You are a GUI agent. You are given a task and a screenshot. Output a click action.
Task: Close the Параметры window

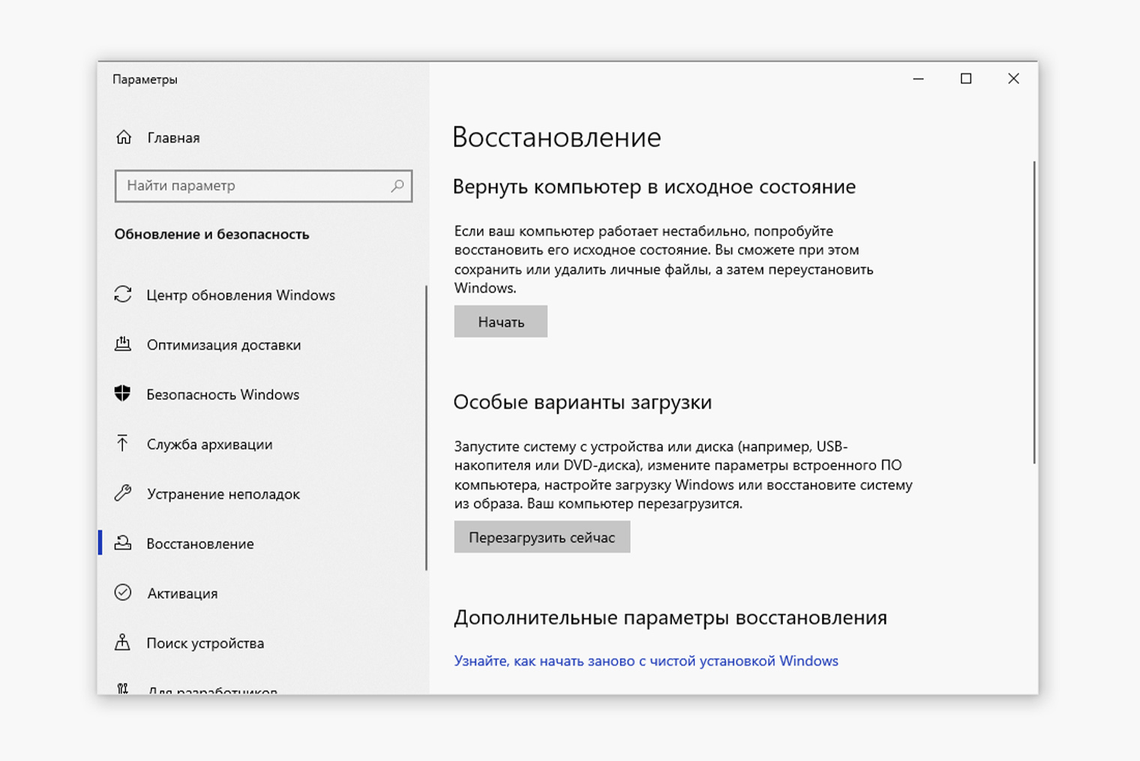click(x=1013, y=78)
